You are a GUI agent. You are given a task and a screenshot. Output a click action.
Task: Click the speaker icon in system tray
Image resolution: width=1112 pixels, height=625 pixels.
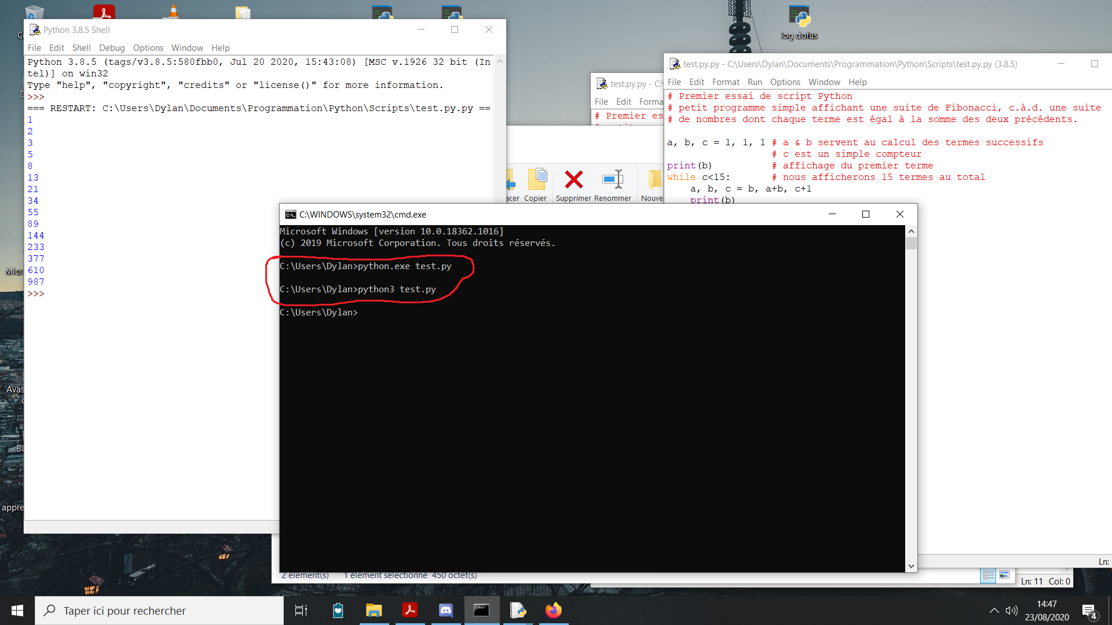tap(1012, 610)
